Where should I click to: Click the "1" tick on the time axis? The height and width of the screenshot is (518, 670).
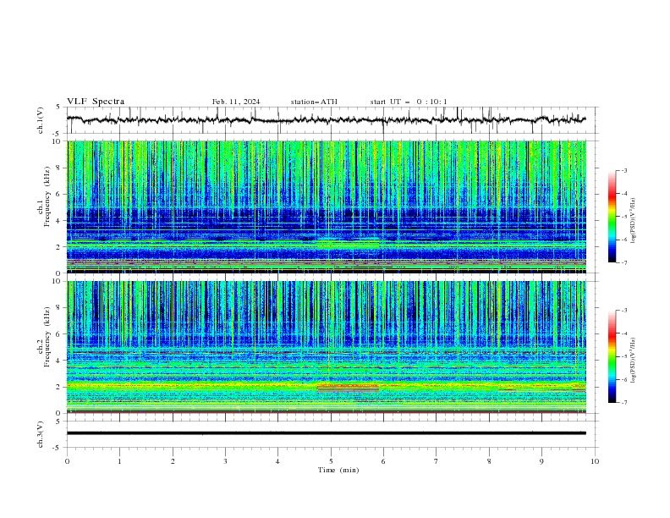119,461
